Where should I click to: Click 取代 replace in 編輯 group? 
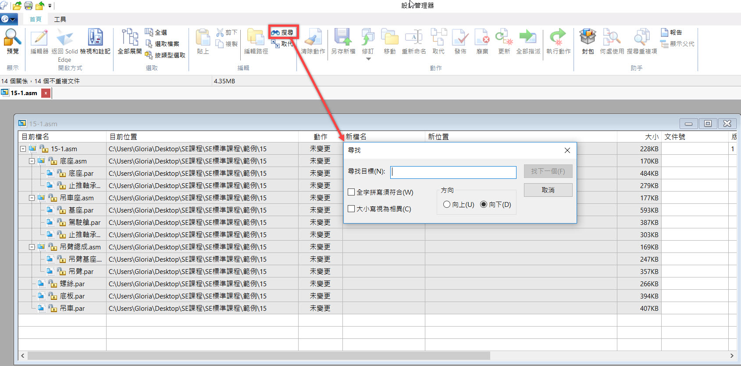click(x=282, y=44)
